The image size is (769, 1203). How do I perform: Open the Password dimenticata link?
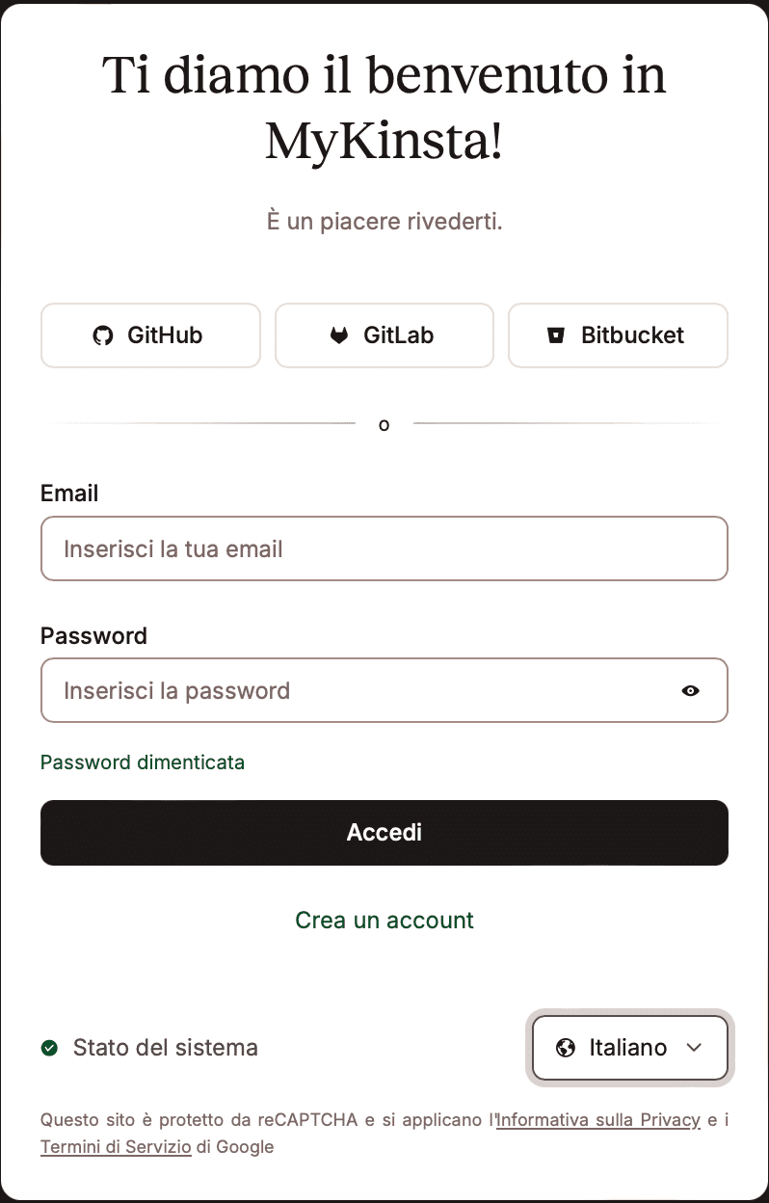point(143,762)
